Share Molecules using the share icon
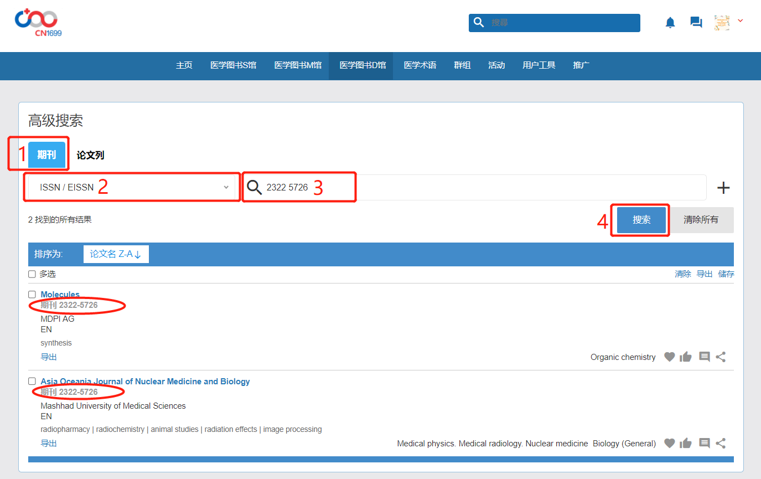The image size is (761, 479). point(721,357)
